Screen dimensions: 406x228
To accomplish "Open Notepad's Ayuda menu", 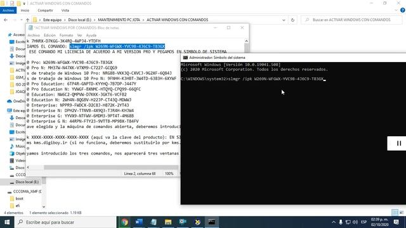I will pyautogui.click(x=91, y=35).
